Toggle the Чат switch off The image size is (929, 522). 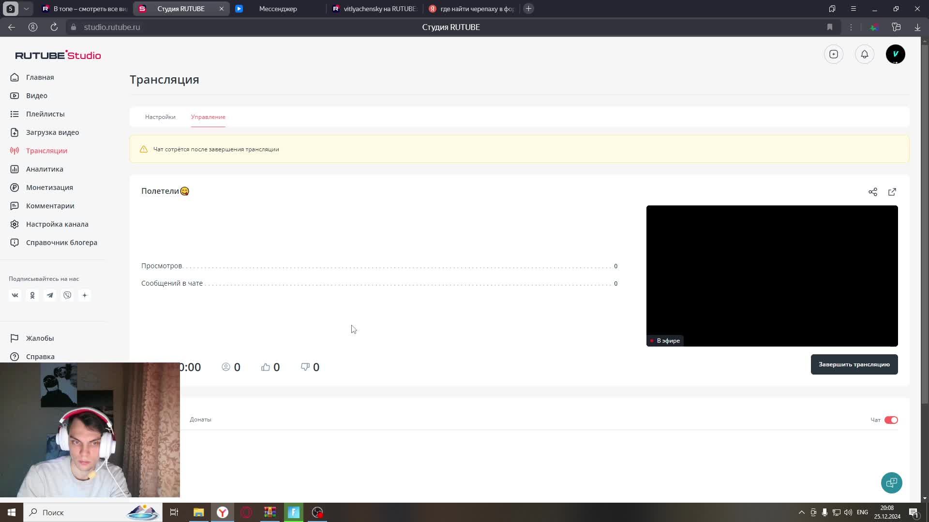891,420
